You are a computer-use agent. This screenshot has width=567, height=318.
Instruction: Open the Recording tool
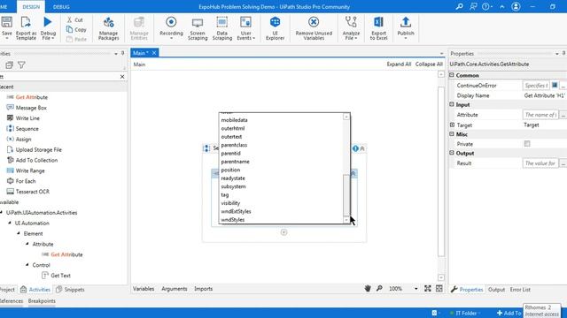click(171, 28)
